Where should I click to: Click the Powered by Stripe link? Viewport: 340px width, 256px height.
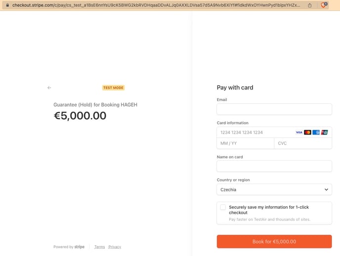(x=69, y=247)
